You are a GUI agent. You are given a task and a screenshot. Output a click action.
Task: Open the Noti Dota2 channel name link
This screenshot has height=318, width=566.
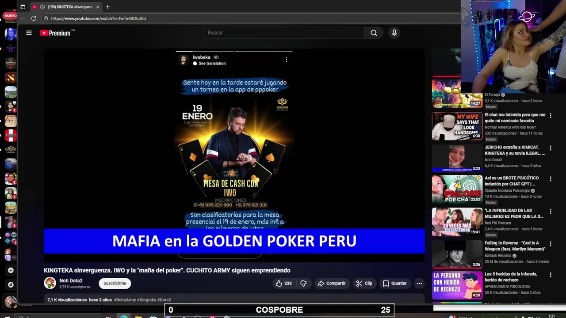[x=71, y=280]
